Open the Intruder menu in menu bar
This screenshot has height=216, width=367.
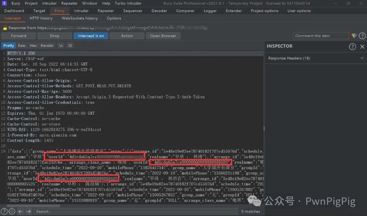[x=49, y=3]
